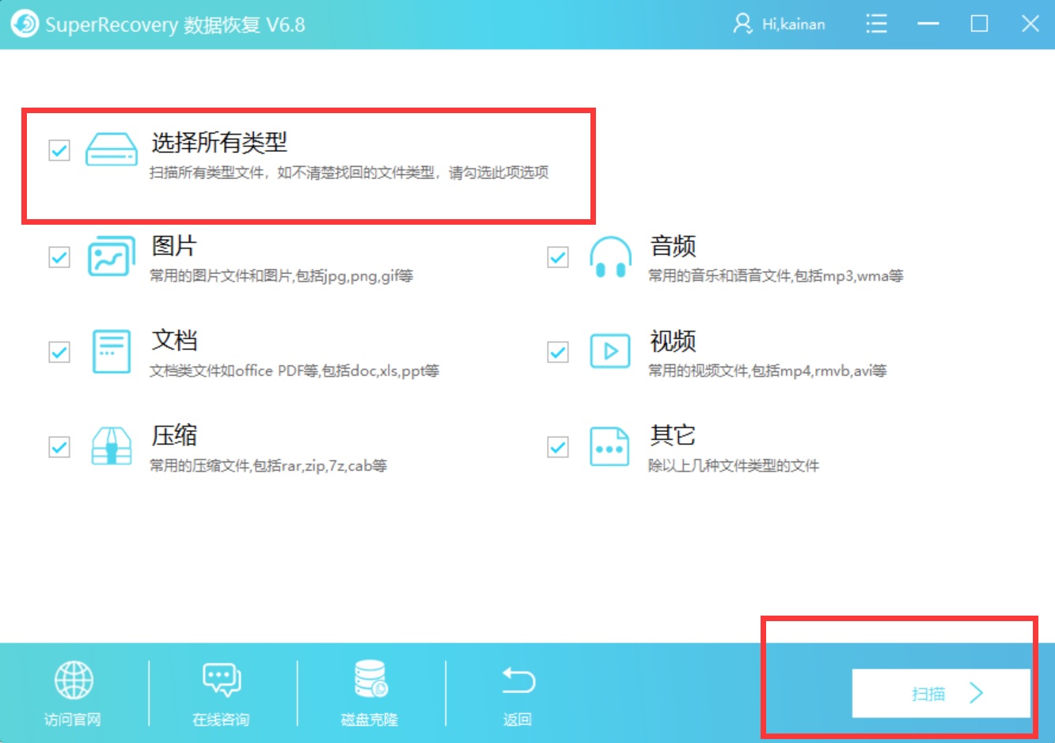Disable the 图片 file type checkbox

click(x=59, y=257)
